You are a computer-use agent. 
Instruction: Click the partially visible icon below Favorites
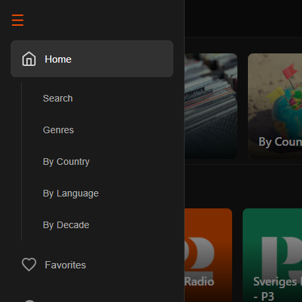pos(30,301)
